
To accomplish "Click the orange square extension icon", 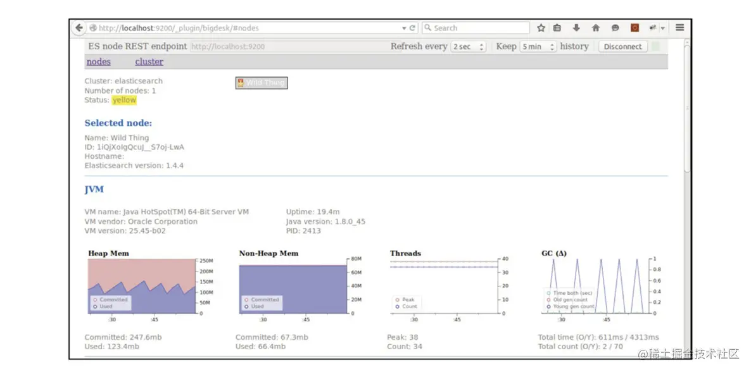I will (x=634, y=28).
